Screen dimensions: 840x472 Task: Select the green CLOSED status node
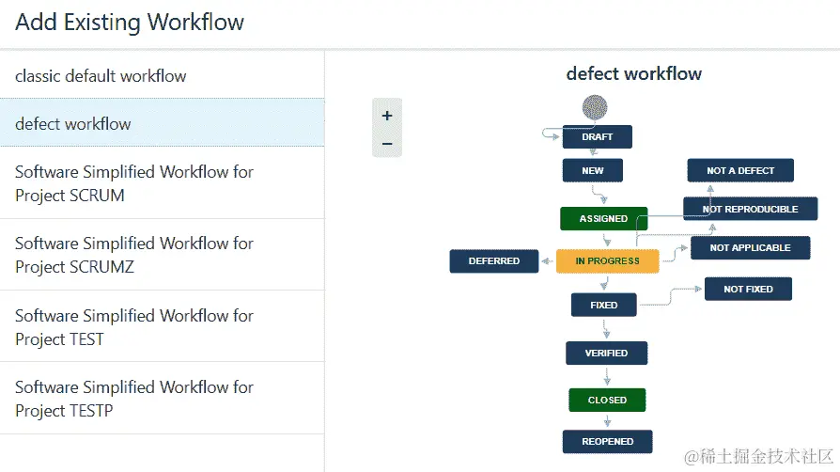(607, 401)
